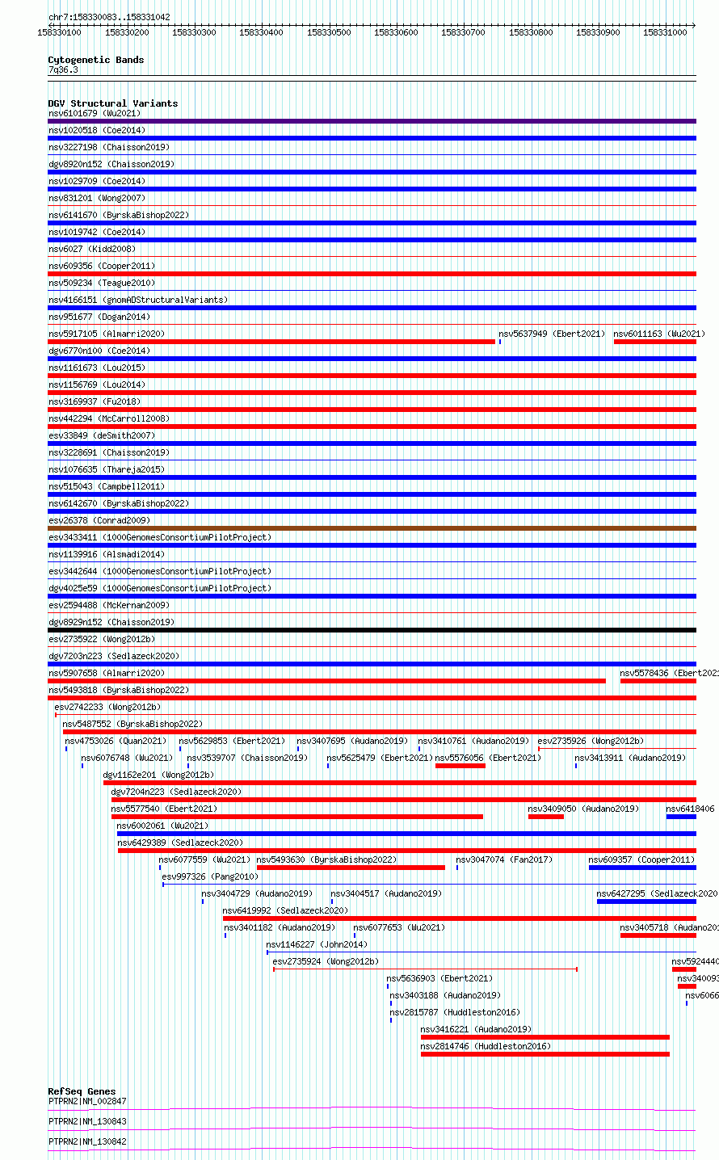Select nsv1161673 (Lou2015) variant
The width and height of the screenshot is (719, 1160).
97,368
